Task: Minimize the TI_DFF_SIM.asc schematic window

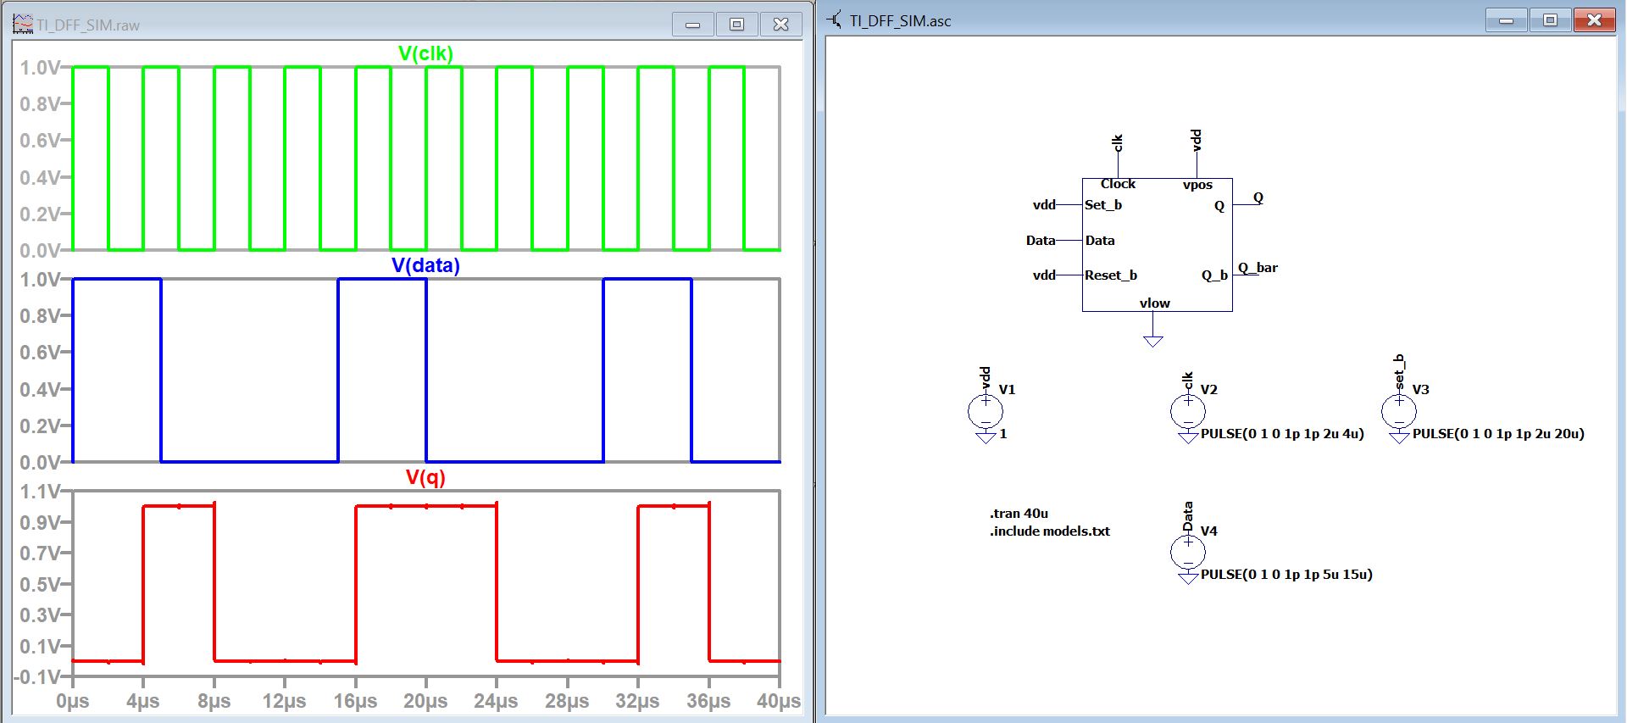Action: 1507,20
